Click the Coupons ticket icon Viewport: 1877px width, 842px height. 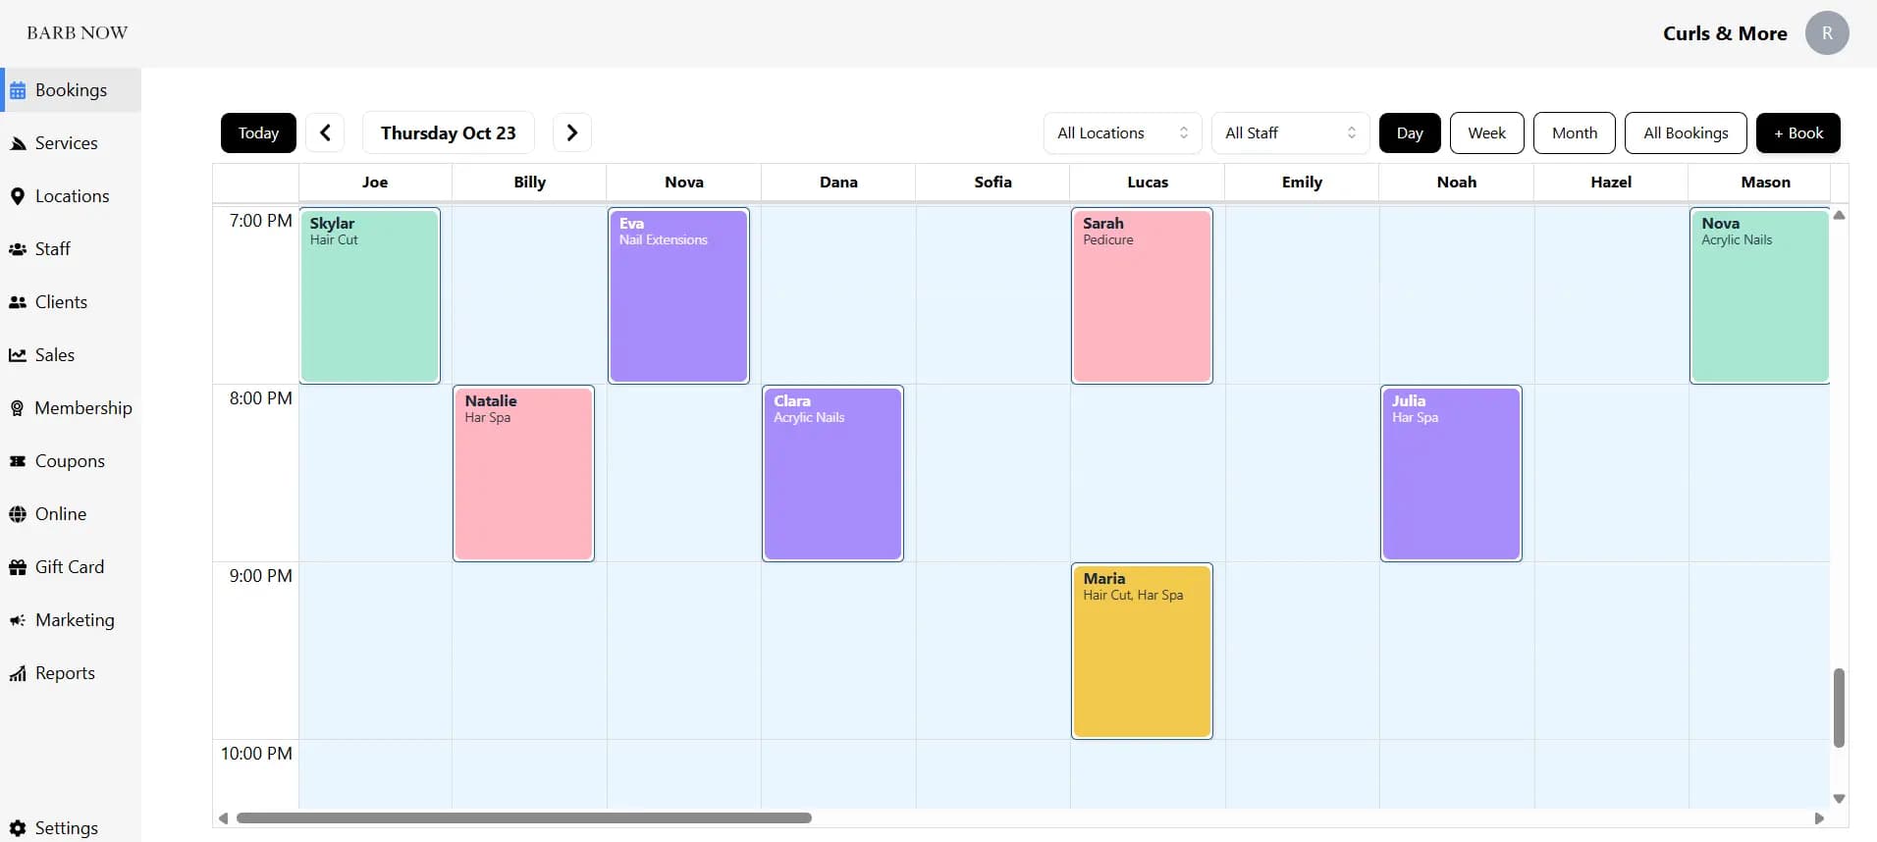(x=18, y=461)
